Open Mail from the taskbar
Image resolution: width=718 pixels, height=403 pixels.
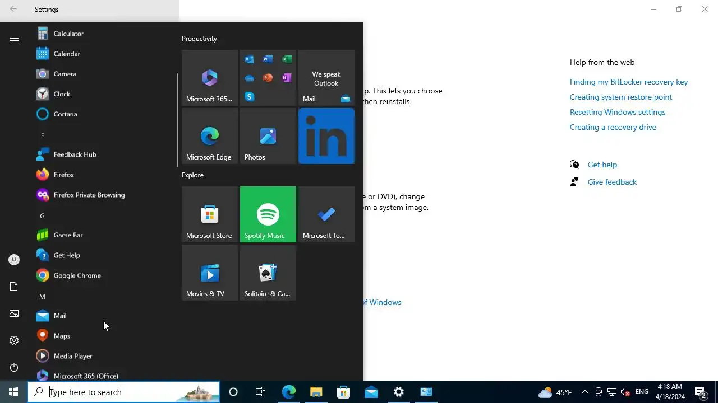coord(371,392)
